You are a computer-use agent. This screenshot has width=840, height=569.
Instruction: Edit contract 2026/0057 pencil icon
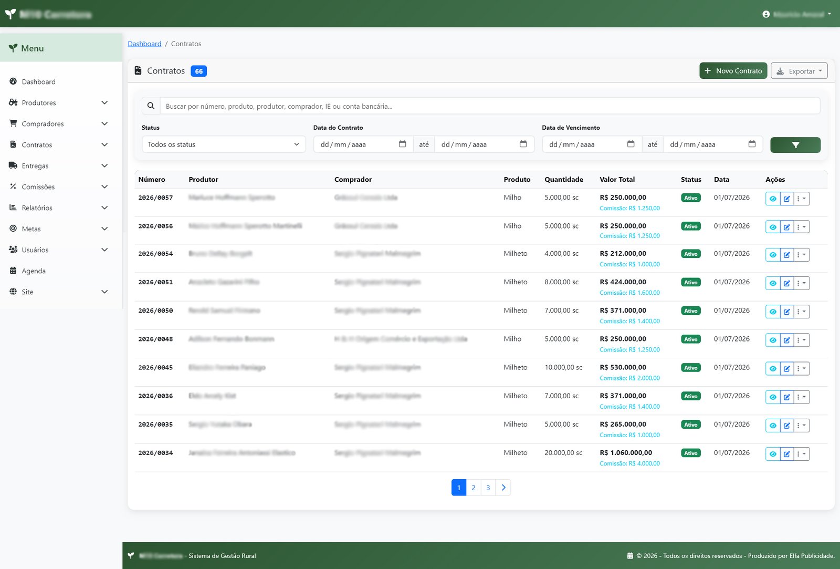786,199
